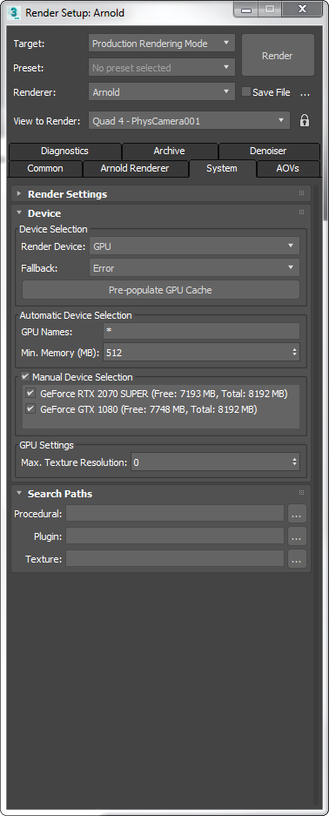The image size is (329, 816).
Task: Click the Search Paths rollout grip icon
Action: [301, 492]
